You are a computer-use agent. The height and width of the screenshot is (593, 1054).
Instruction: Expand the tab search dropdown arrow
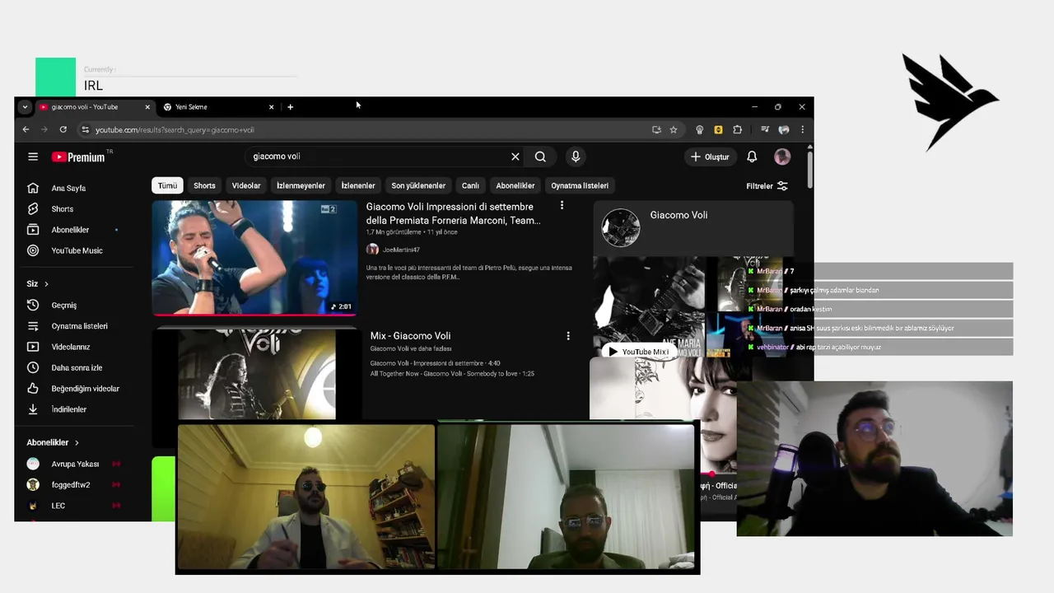point(25,107)
